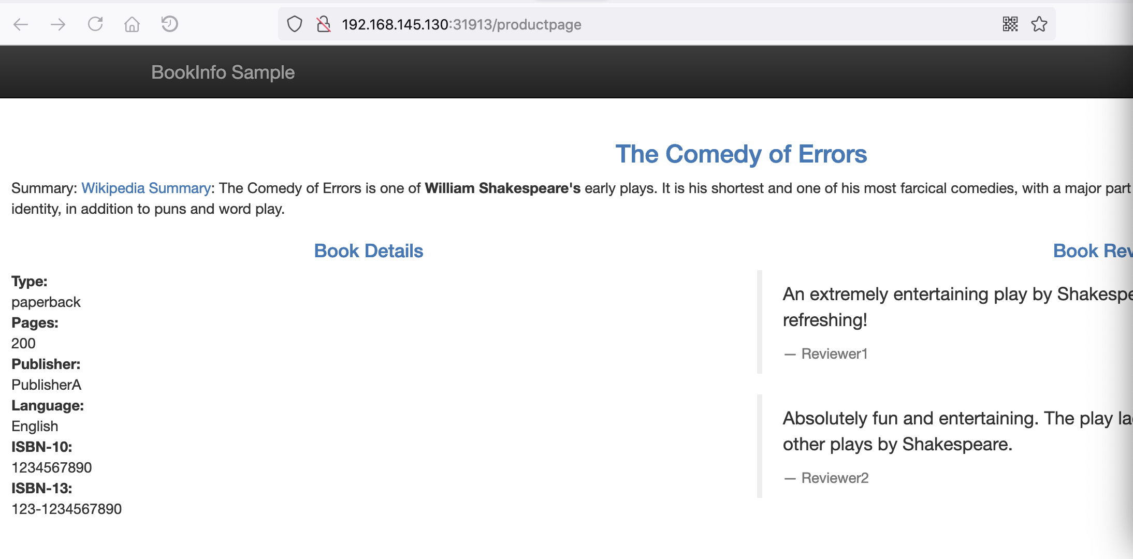The width and height of the screenshot is (1133, 559).
Task: Click the BookInfo Sample header title
Action: [223, 72]
